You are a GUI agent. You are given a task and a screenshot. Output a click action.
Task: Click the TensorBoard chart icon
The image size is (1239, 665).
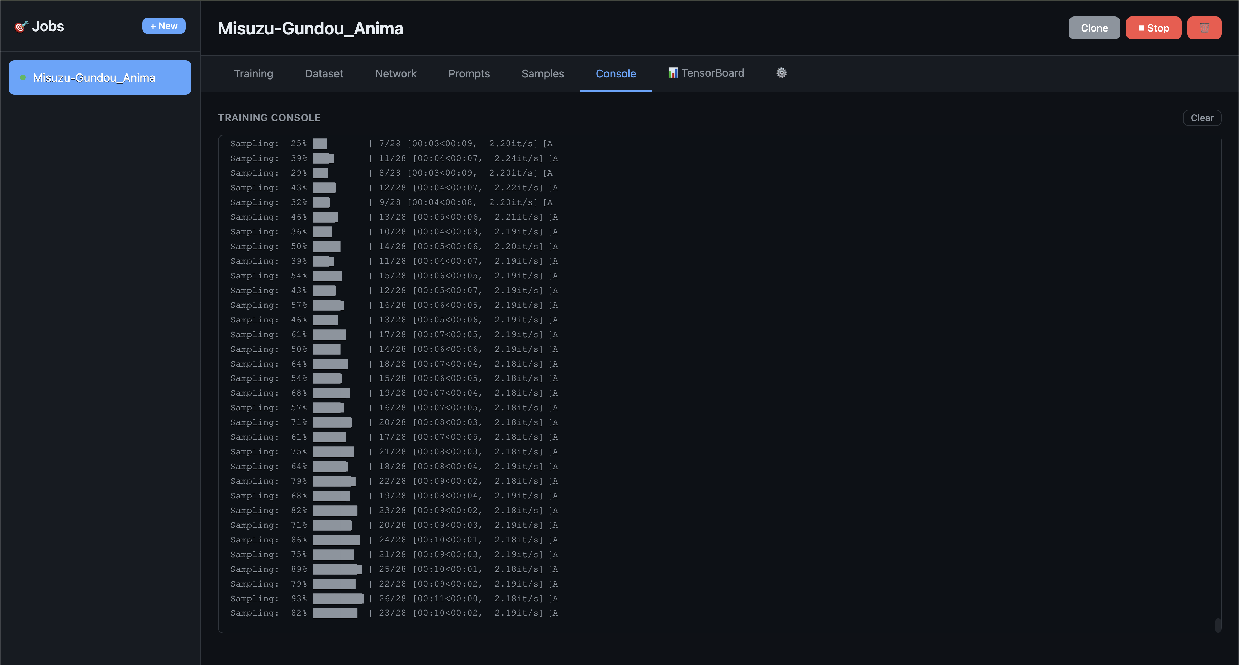tap(673, 73)
